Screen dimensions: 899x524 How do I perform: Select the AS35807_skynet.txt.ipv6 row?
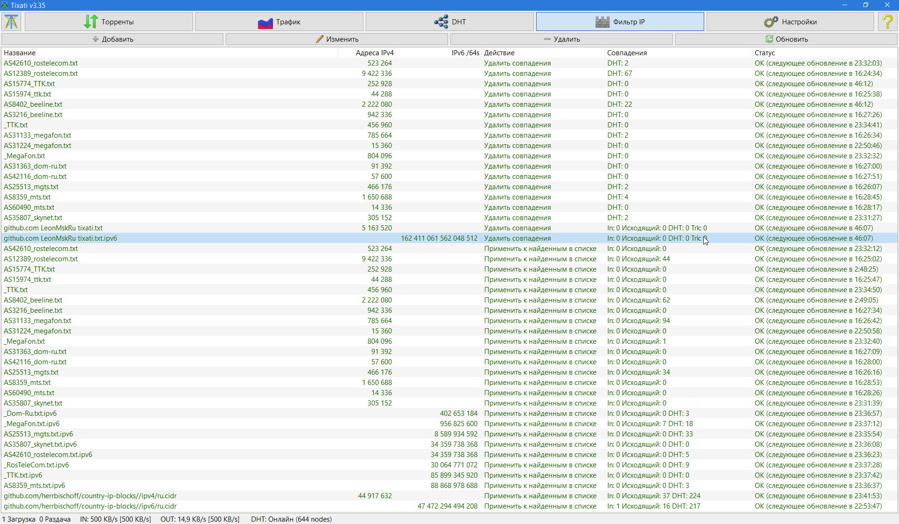(449, 444)
